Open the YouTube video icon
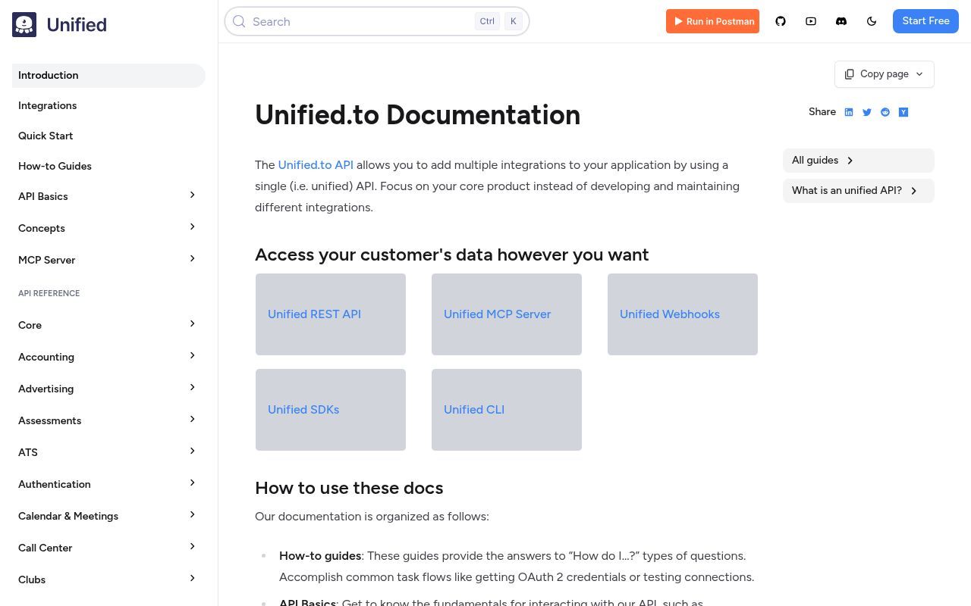 coord(811,21)
